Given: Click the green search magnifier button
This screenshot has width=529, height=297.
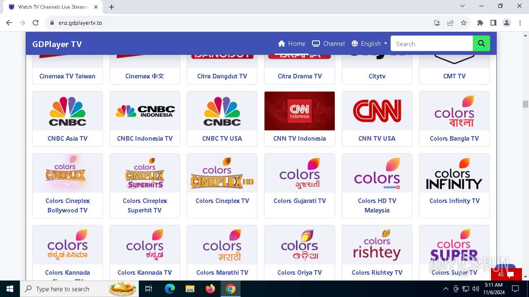Looking at the screenshot, I should point(481,43).
